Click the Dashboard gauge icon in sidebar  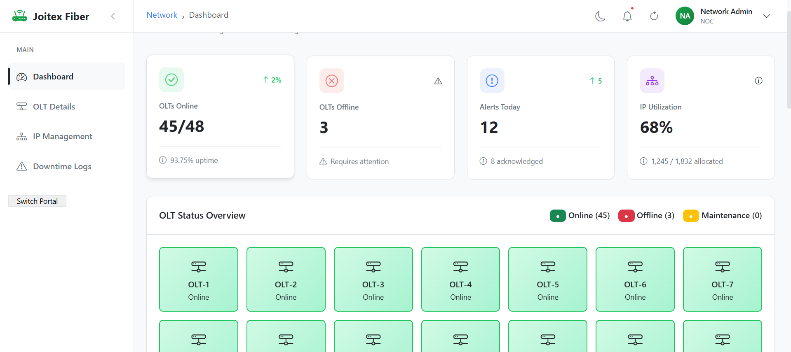21,77
